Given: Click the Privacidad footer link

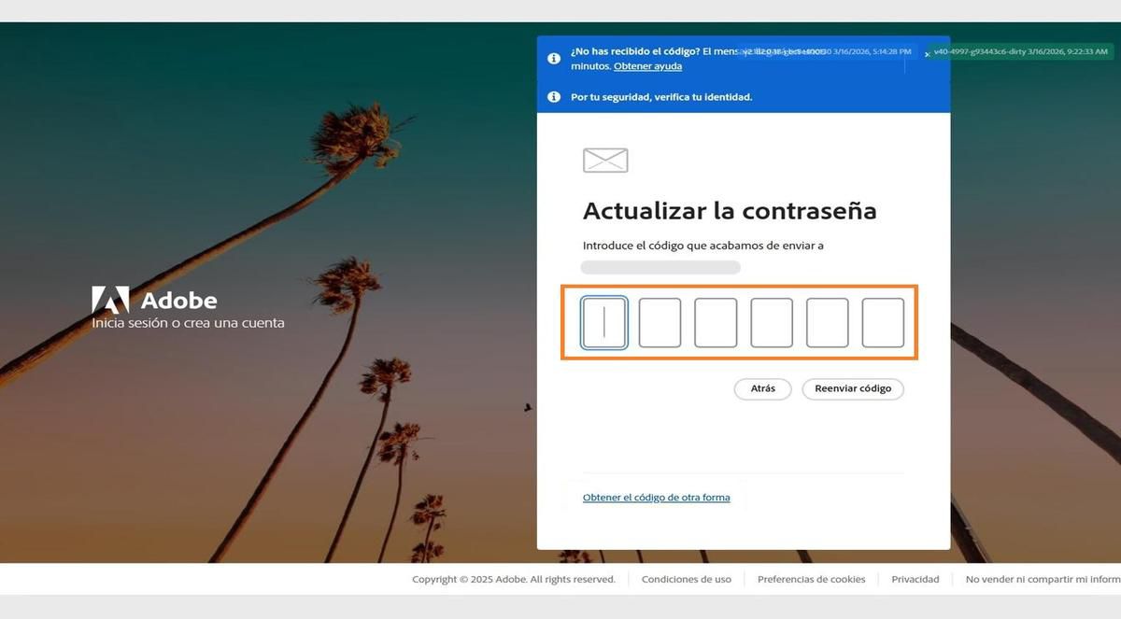Looking at the screenshot, I should click(x=915, y=579).
